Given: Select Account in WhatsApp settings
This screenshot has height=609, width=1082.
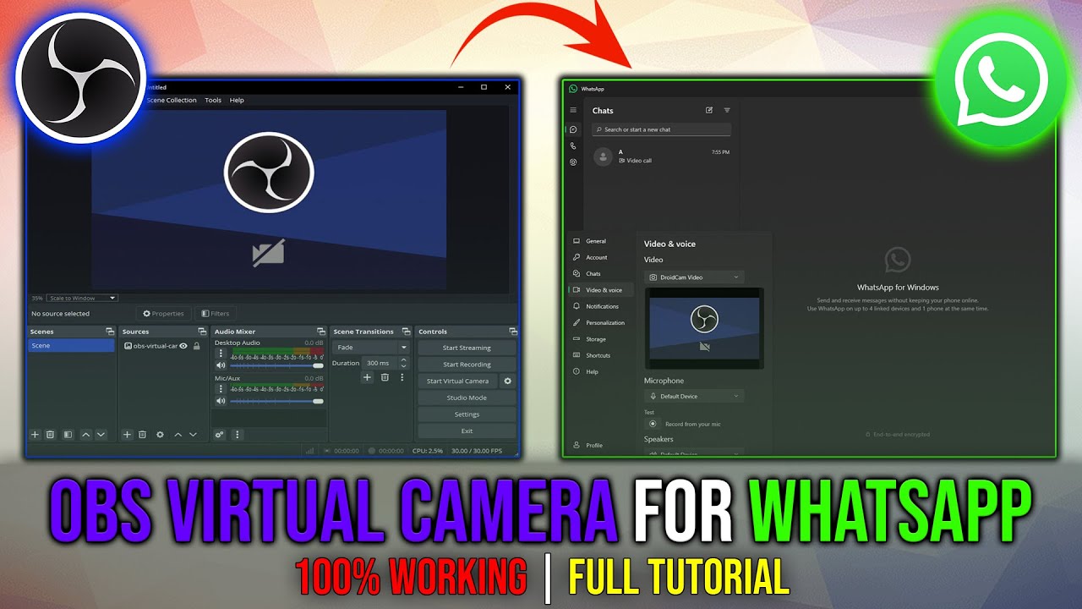Looking at the screenshot, I should click(600, 257).
